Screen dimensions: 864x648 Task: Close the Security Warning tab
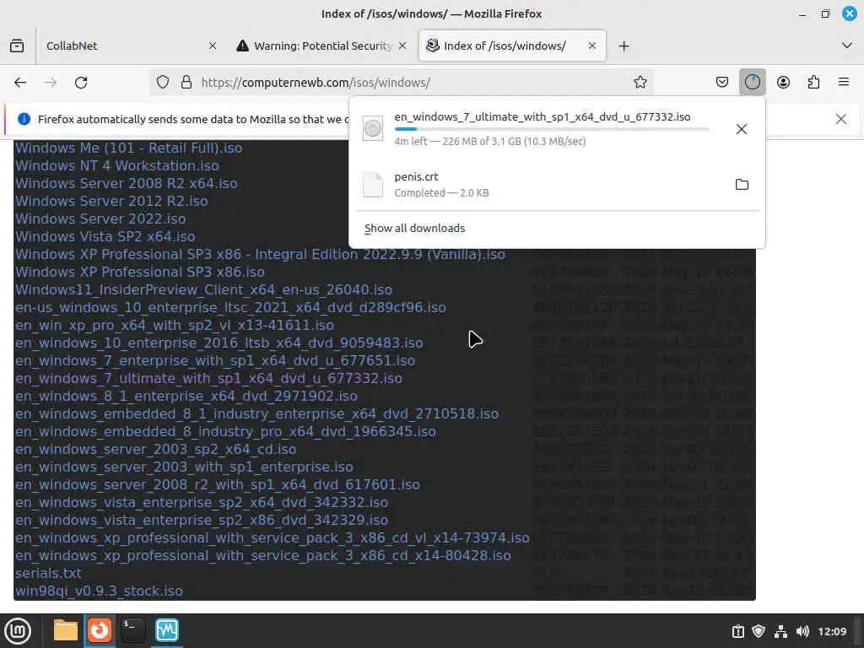click(402, 46)
